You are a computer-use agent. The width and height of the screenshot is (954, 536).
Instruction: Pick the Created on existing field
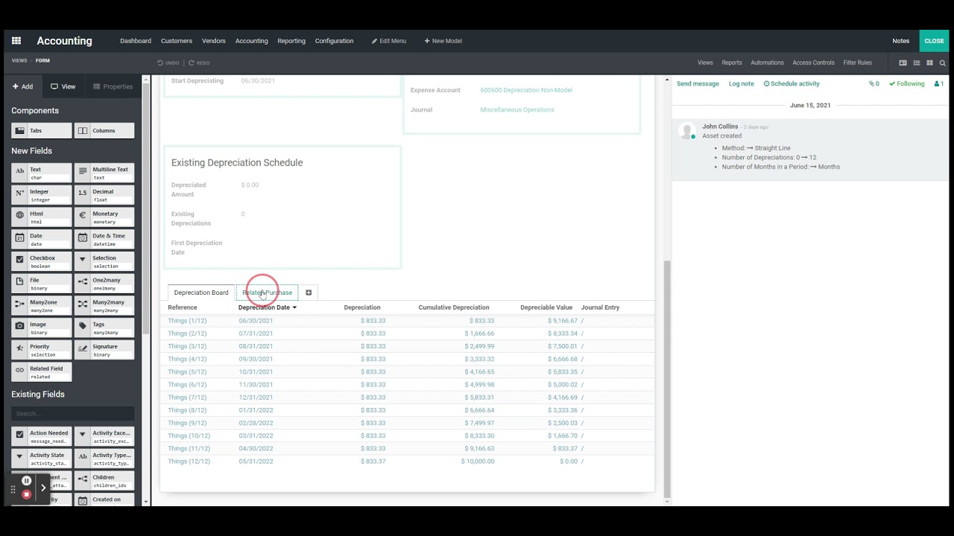pos(104,500)
